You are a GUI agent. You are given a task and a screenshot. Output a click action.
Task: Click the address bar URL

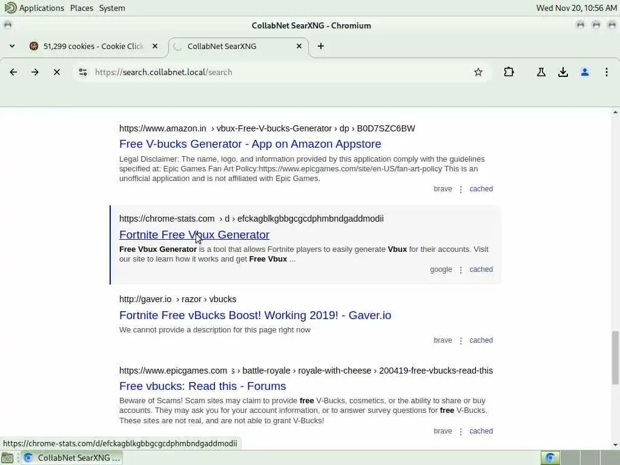163,72
